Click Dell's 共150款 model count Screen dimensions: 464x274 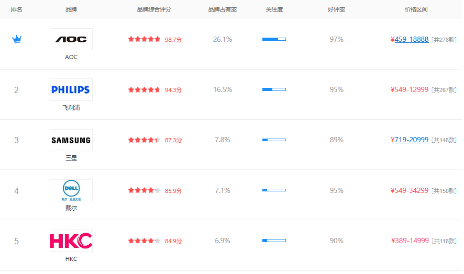(444, 191)
